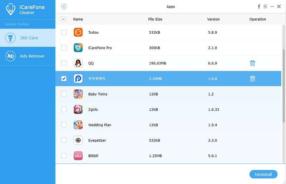Image resolution: width=286 pixels, height=184 pixels.
Task: Select the Bilibili app name
Action: 93,156
